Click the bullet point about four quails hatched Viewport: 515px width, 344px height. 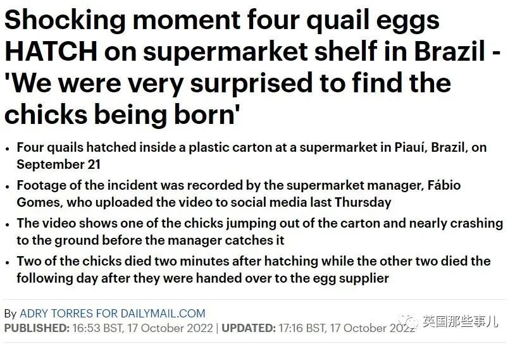pyautogui.click(x=252, y=156)
